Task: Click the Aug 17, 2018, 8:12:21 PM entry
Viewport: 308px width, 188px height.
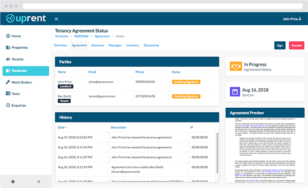Action: pos(75,137)
